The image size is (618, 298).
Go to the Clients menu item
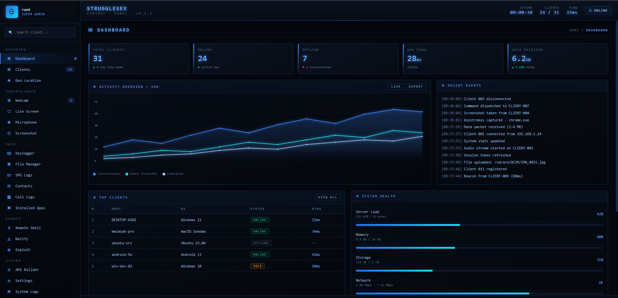click(40, 70)
